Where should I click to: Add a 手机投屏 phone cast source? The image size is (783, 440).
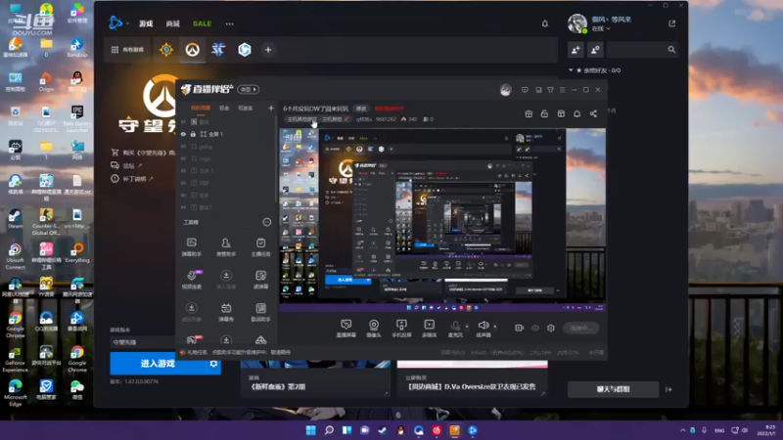click(401, 329)
